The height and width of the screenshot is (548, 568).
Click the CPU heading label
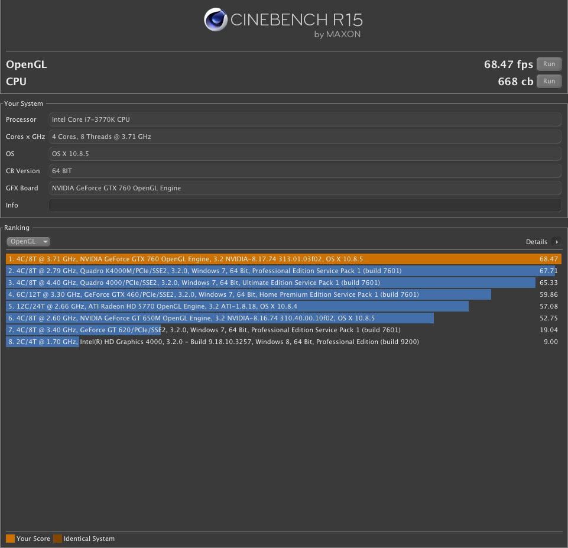[x=16, y=82]
